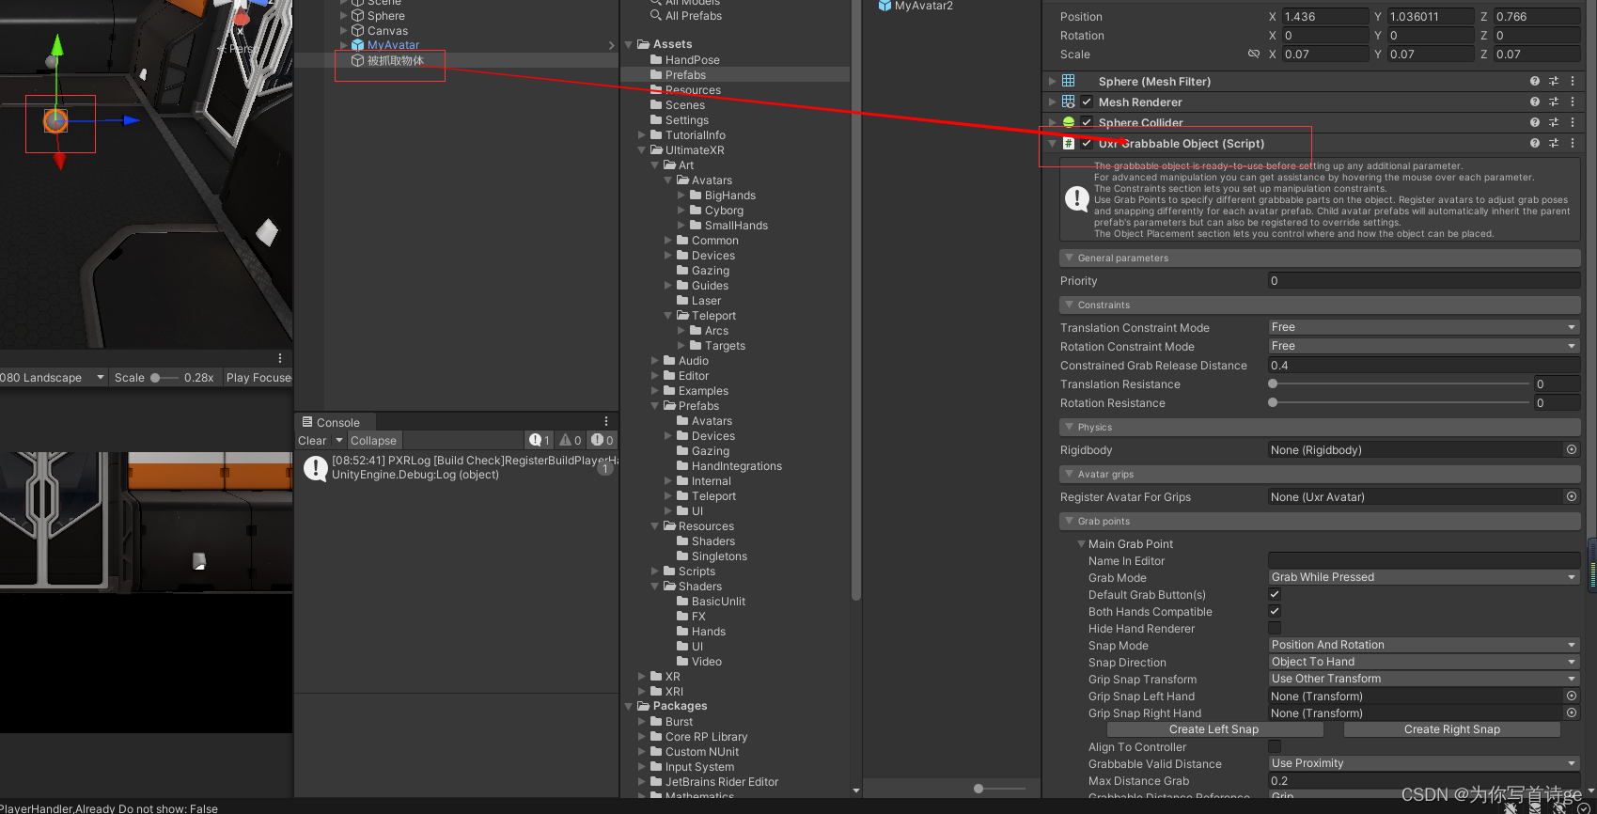Click the Create Left Snap button

1213,729
